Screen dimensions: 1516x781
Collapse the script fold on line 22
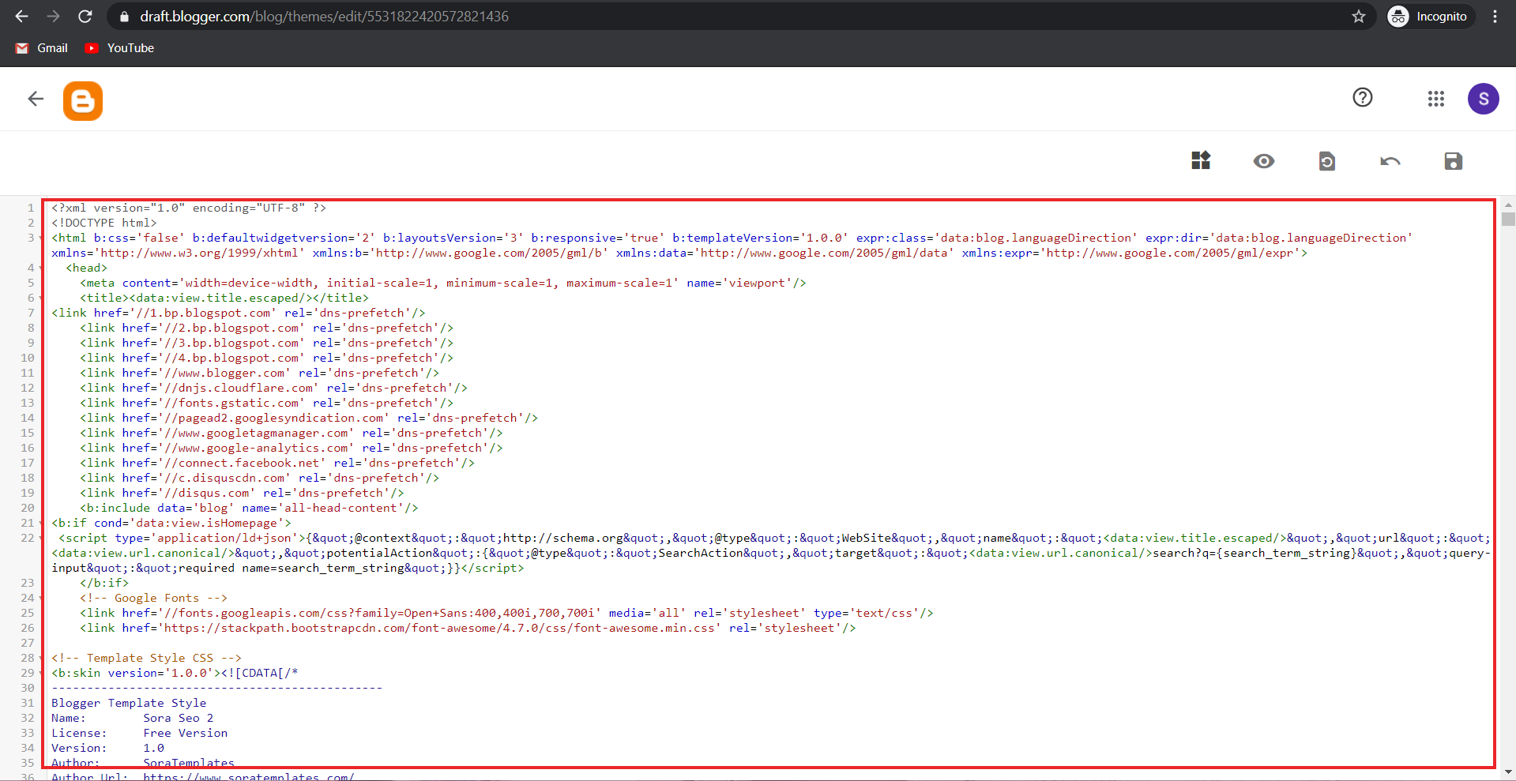pyautogui.click(x=41, y=538)
